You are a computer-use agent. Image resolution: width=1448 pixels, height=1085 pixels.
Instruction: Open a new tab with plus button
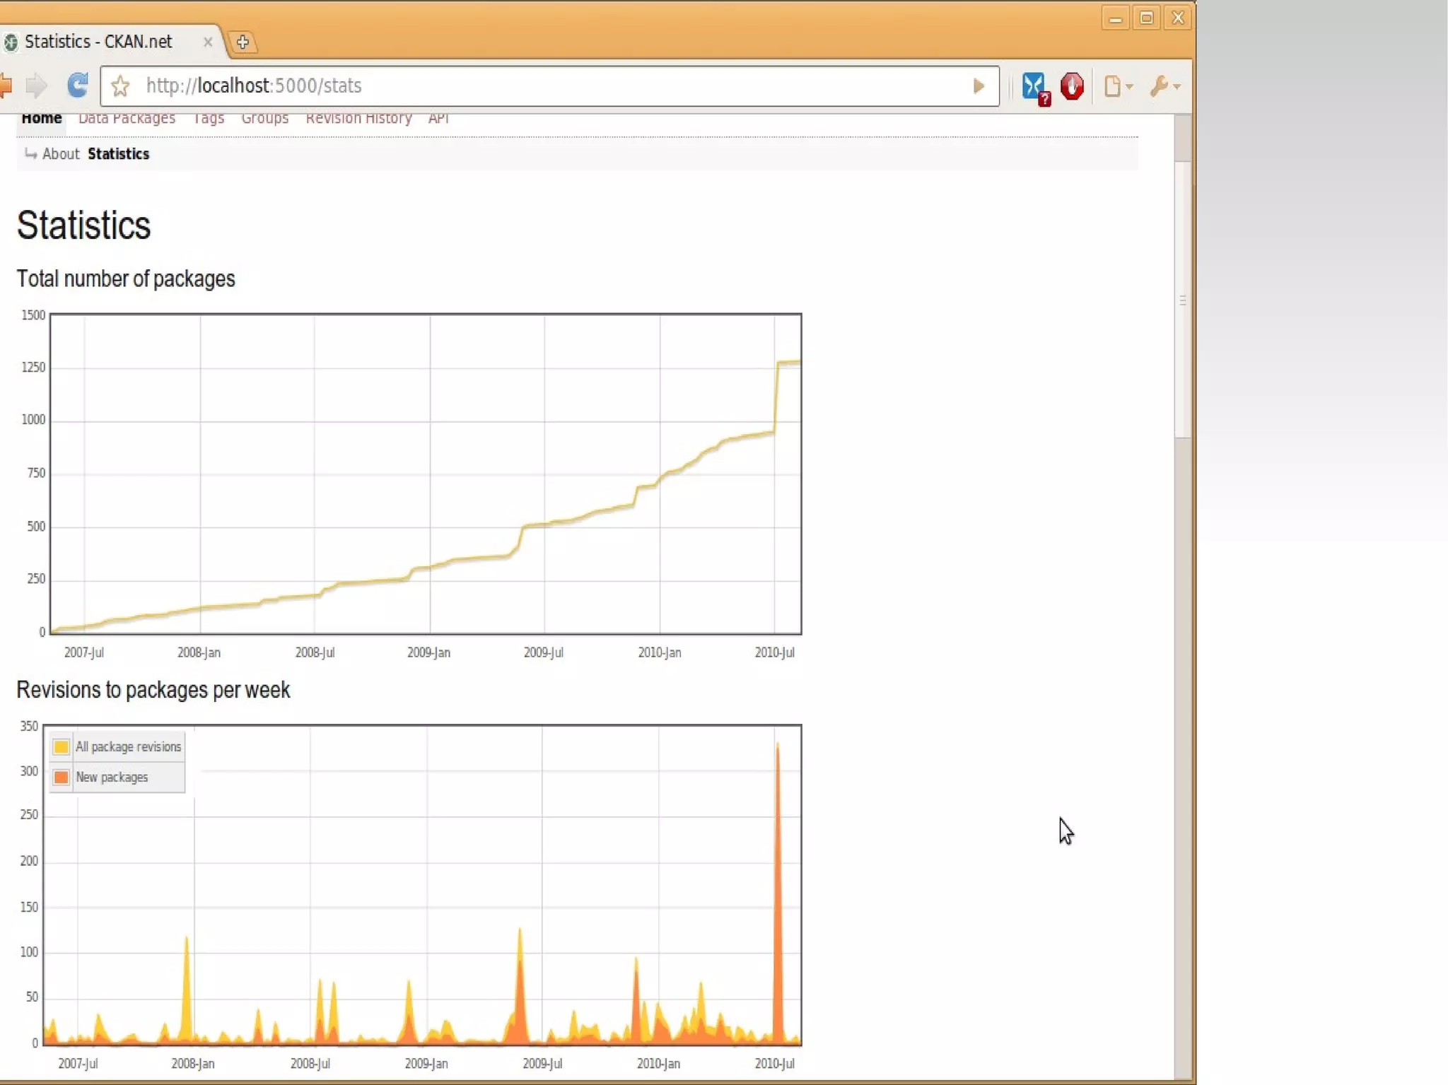click(243, 42)
